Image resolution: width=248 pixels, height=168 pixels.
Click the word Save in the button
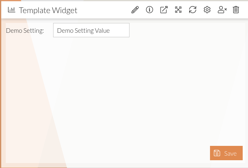(x=230, y=154)
